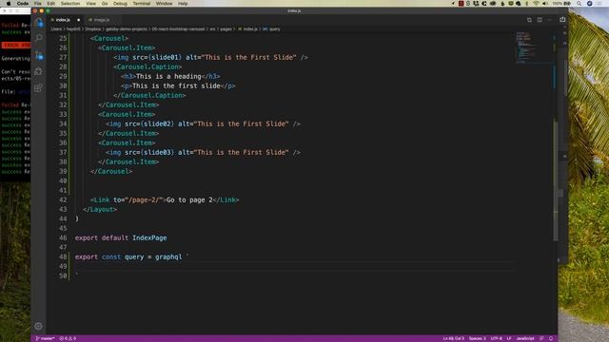The image size is (609, 342).
Task: Open the Terminal menu
Action: 142,4
